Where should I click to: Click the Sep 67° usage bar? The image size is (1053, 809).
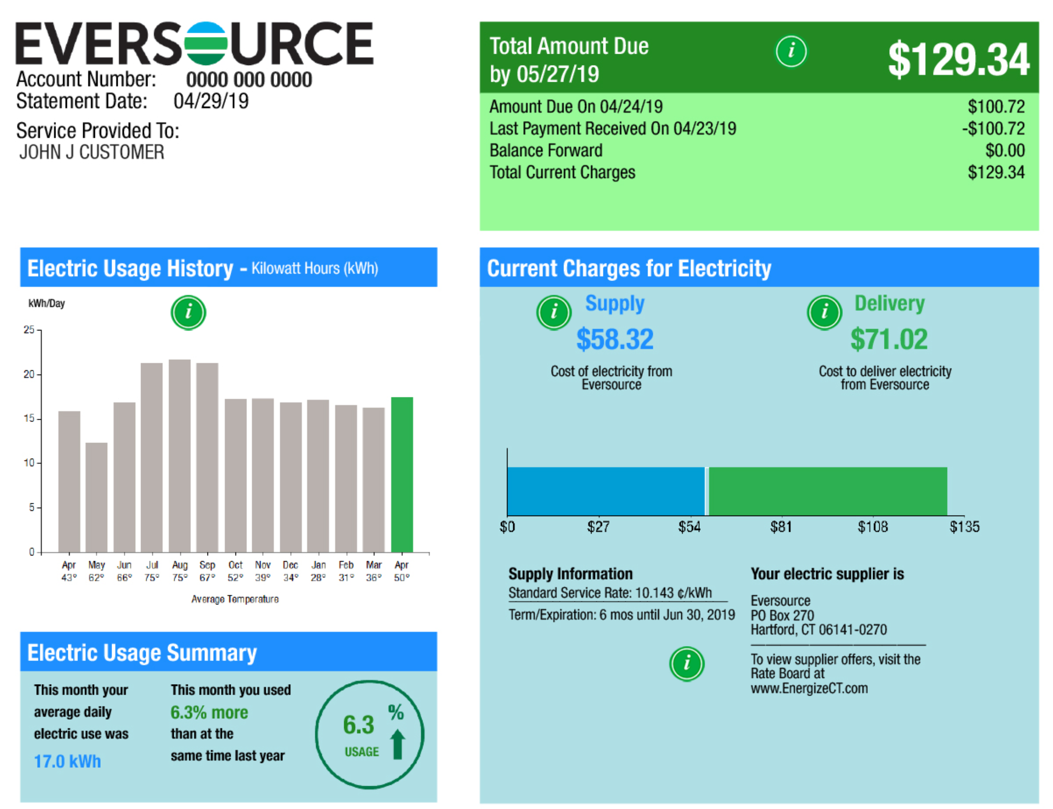207,458
